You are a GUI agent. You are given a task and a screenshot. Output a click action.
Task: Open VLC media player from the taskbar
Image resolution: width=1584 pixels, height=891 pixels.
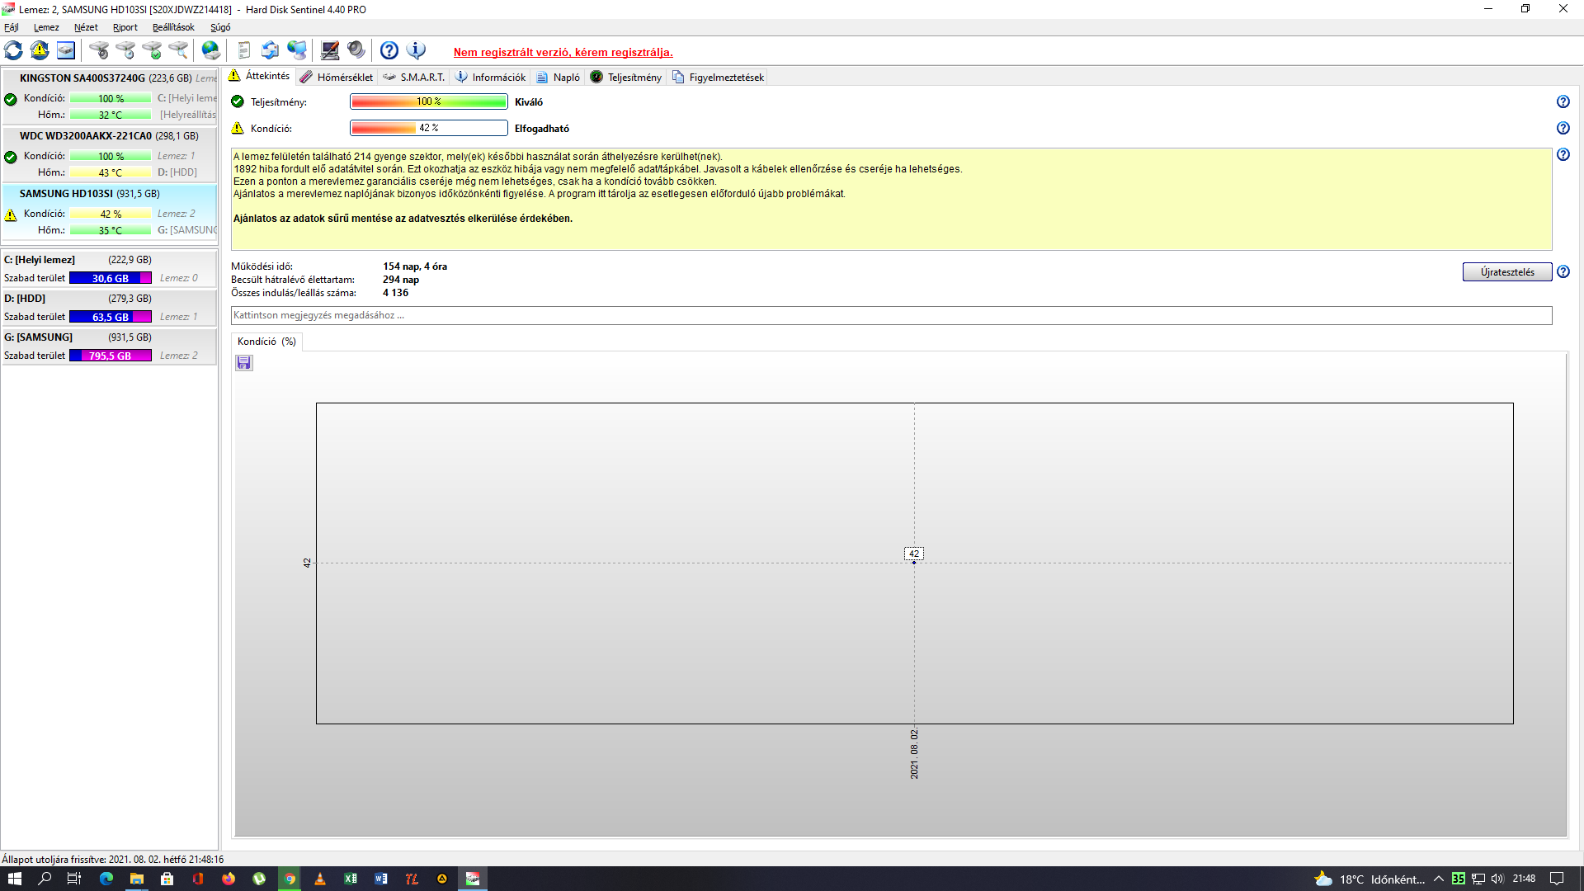320,879
